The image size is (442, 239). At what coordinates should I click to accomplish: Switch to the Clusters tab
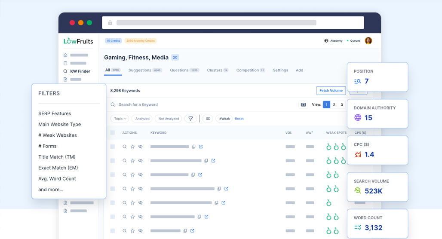click(x=218, y=70)
